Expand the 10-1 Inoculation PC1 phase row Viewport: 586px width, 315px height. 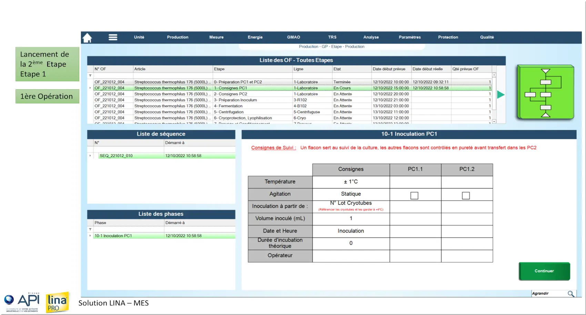pos(90,236)
